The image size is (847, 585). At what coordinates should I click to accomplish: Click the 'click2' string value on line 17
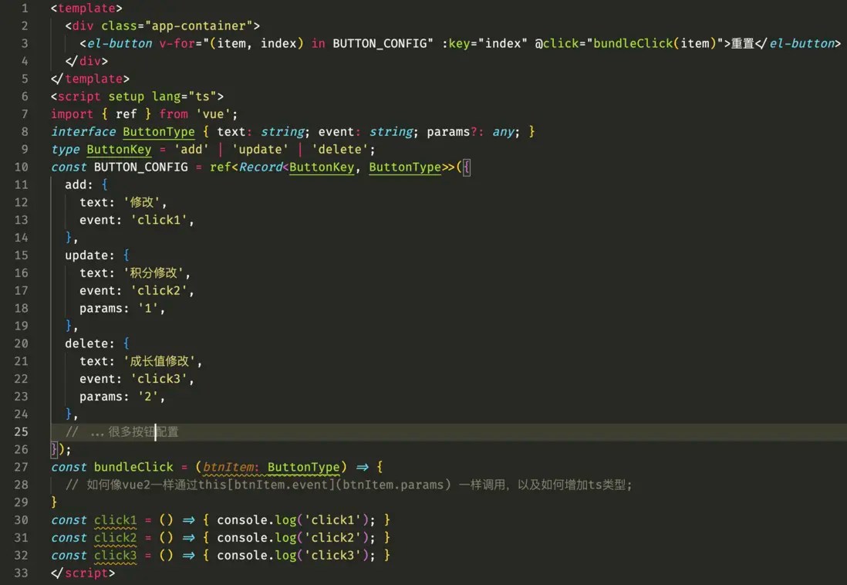(x=160, y=290)
